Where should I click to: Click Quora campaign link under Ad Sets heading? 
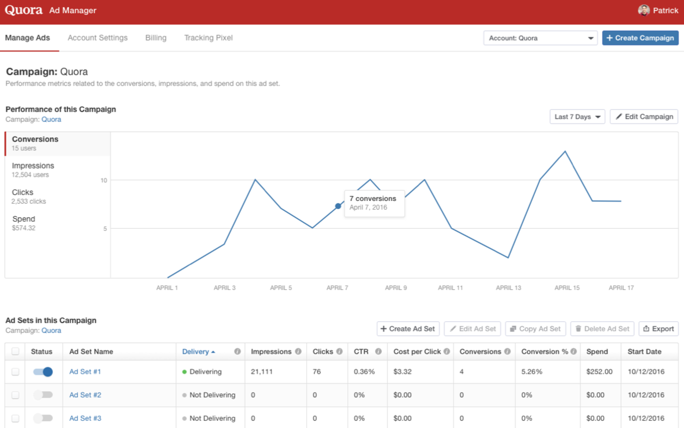[x=51, y=331]
